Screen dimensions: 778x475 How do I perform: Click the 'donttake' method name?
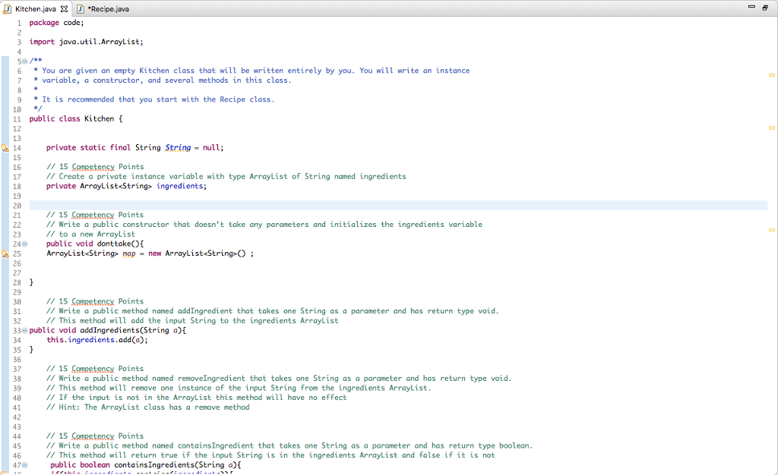click(114, 244)
